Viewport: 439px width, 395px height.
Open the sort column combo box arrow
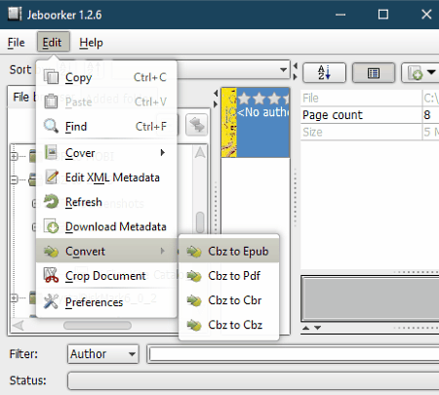point(283,70)
